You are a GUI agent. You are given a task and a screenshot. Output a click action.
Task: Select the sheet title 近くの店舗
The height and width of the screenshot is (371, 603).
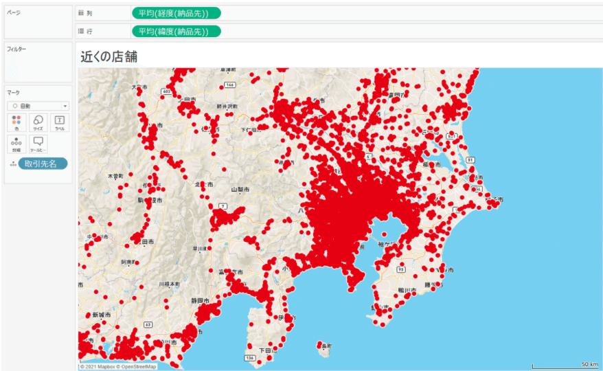click(109, 57)
